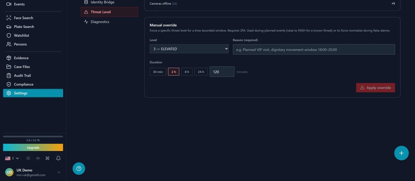Click the Cameras offline (24) row
The width and height of the screenshot is (415, 181).
(x=272, y=4)
